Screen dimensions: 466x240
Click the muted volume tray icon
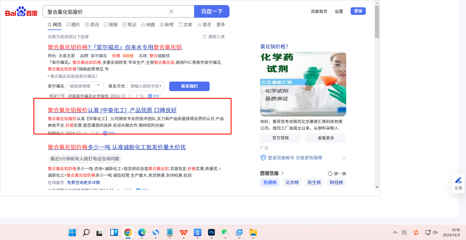click(435, 233)
